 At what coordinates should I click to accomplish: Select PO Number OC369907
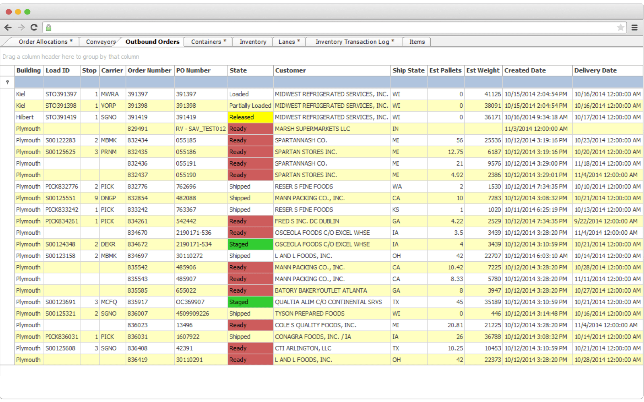pos(201,302)
